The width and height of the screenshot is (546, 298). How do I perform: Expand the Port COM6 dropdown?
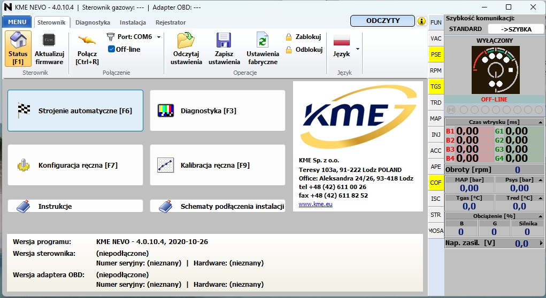point(159,37)
